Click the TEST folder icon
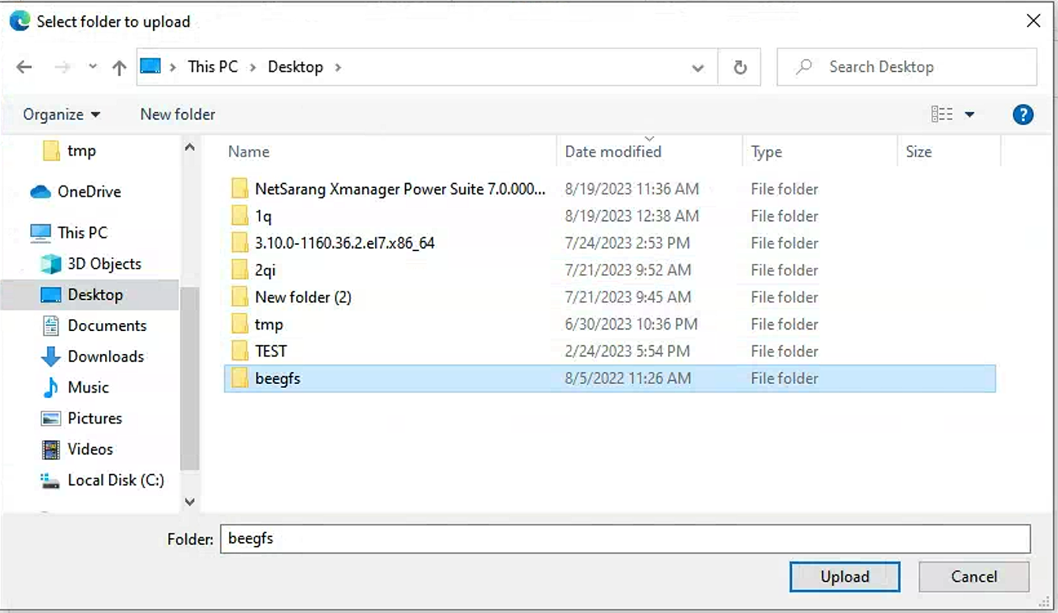 (x=240, y=351)
